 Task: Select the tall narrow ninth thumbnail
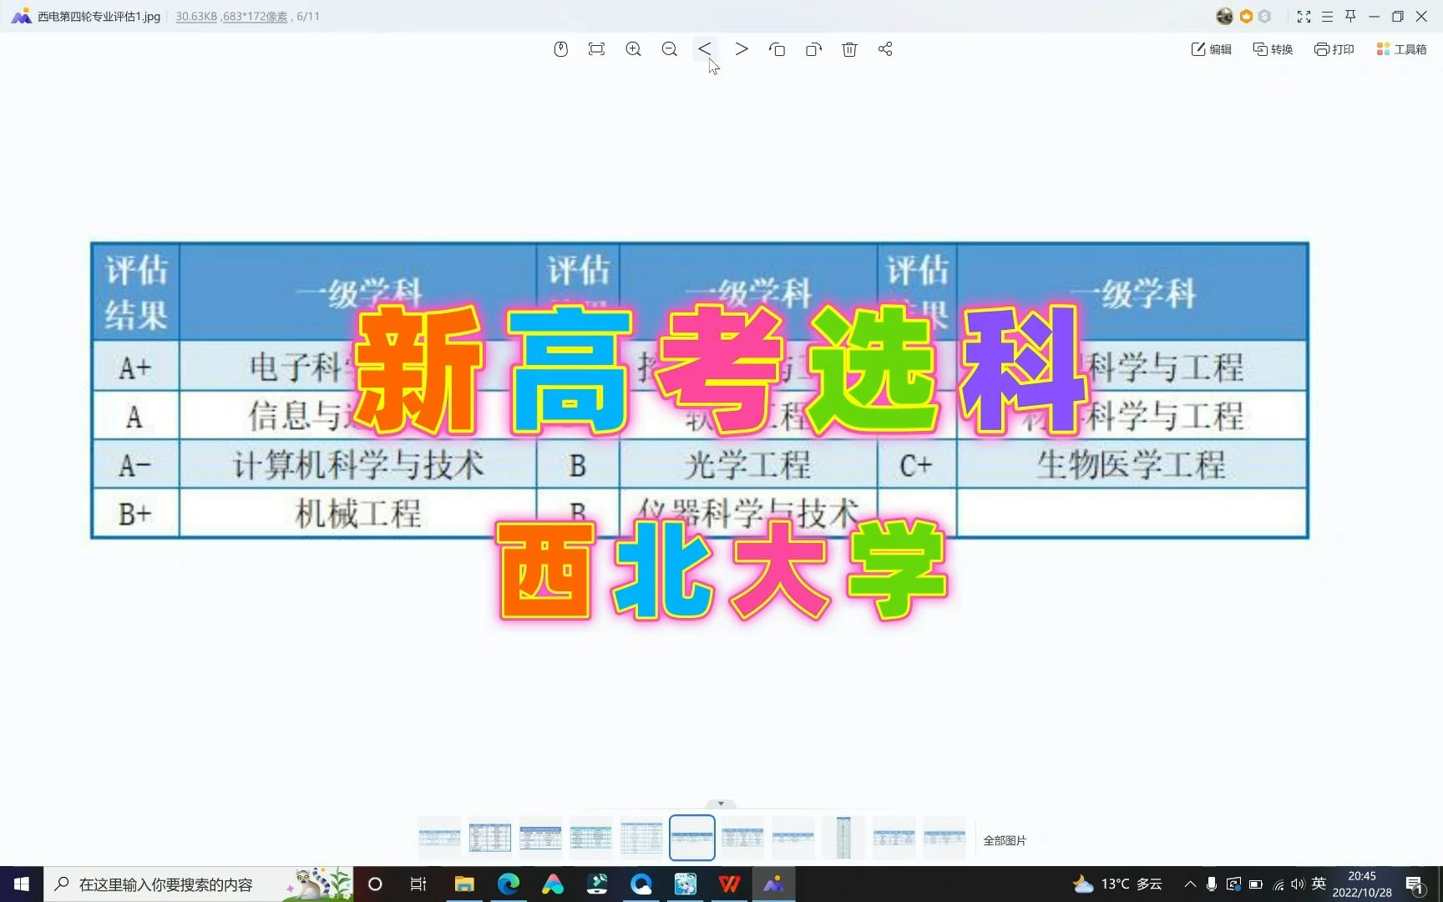pos(843,838)
